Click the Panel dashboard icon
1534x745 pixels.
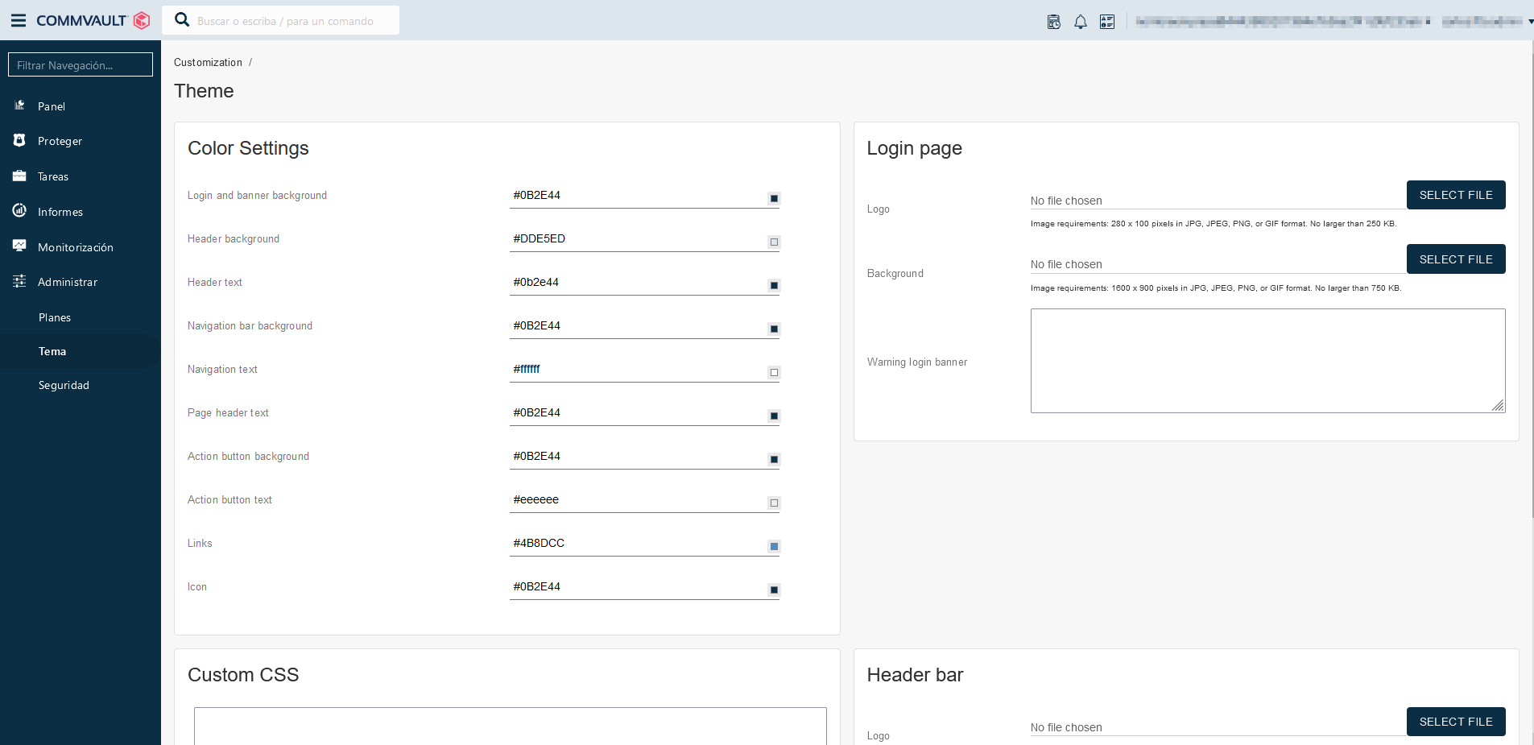point(19,106)
